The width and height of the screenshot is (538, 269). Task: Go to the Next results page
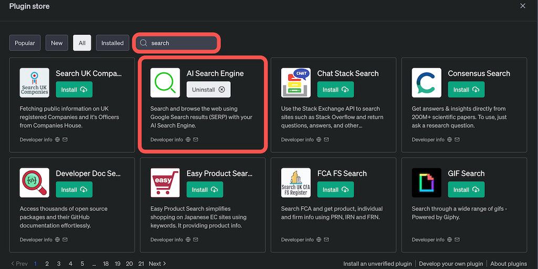157,264
